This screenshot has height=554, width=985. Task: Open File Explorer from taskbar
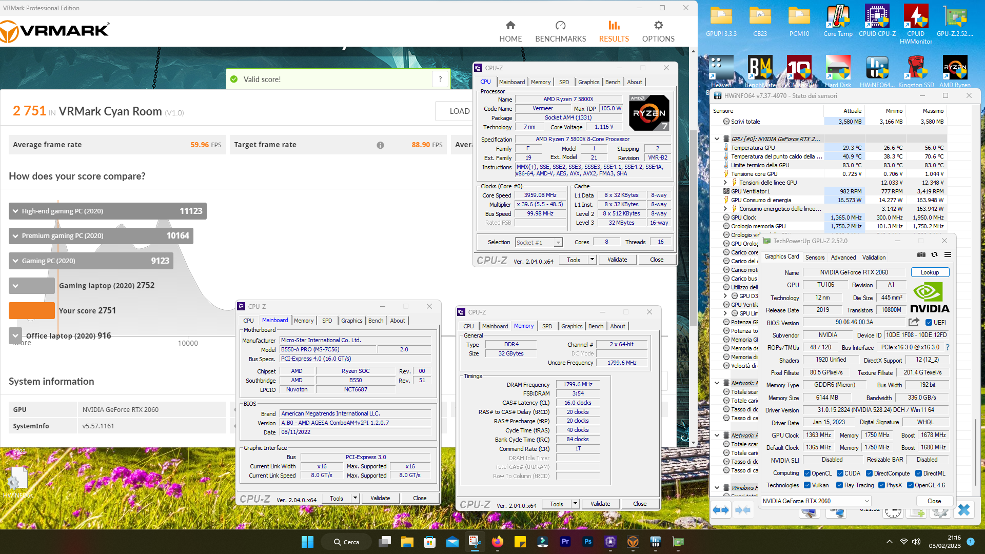point(407,542)
